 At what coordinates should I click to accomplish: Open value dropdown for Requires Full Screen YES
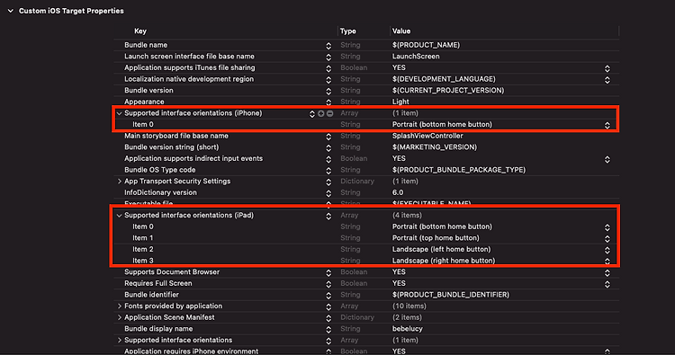pyautogui.click(x=607, y=284)
